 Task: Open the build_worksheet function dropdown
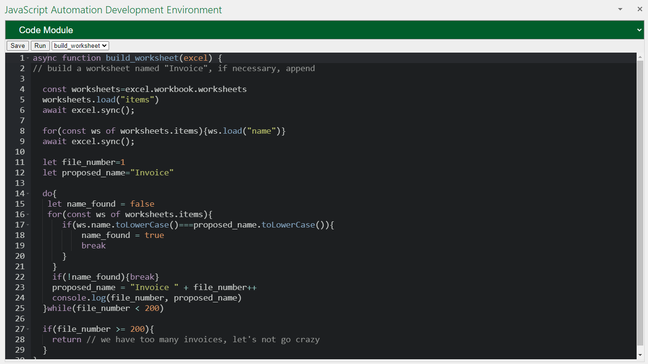pos(80,45)
